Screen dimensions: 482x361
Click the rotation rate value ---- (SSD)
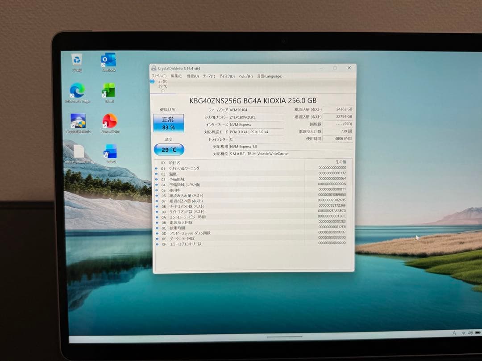338,124
